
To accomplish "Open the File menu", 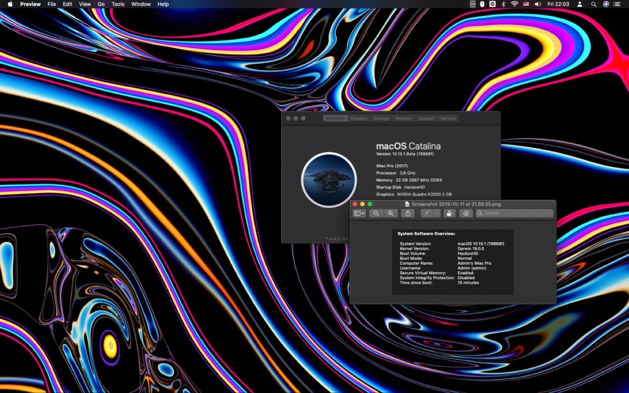I will click(52, 4).
